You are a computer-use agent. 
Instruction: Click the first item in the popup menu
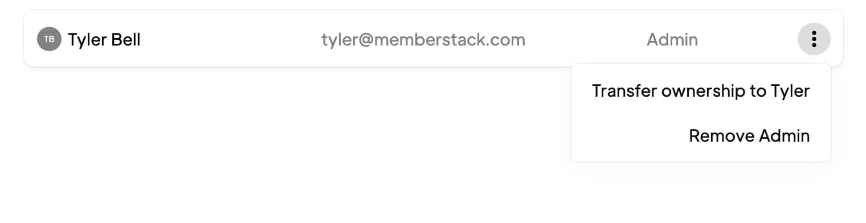coord(701,91)
